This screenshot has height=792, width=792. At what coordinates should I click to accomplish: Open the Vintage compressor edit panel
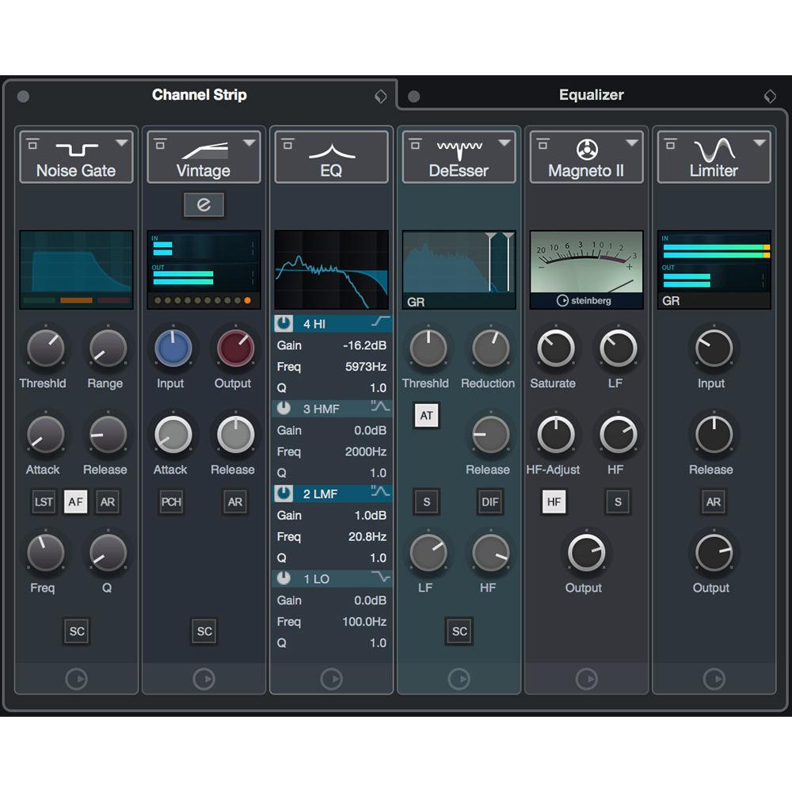point(204,204)
